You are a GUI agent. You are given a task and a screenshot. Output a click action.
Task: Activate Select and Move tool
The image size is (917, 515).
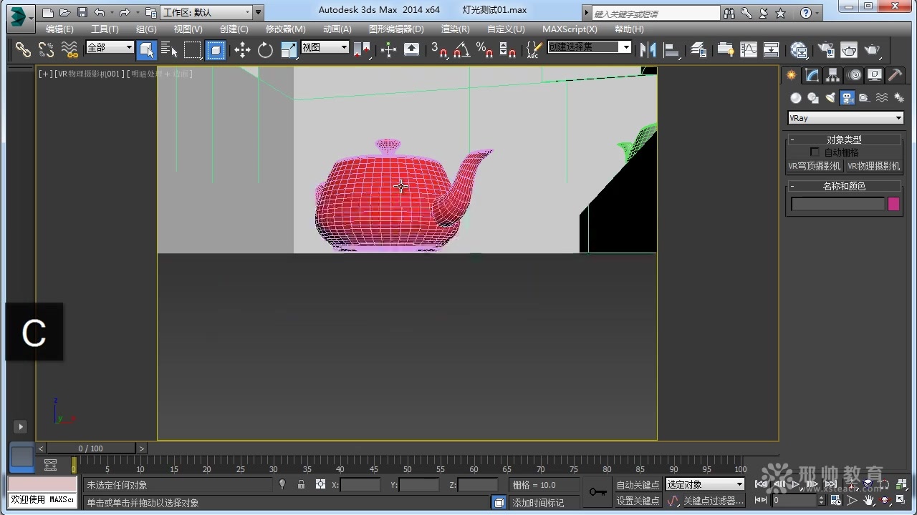pyautogui.click(x=242, y=49)
